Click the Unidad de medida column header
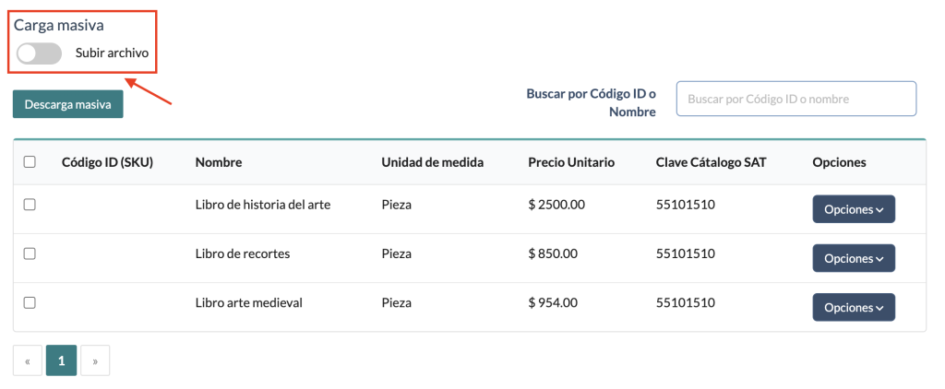 [432, 162]
